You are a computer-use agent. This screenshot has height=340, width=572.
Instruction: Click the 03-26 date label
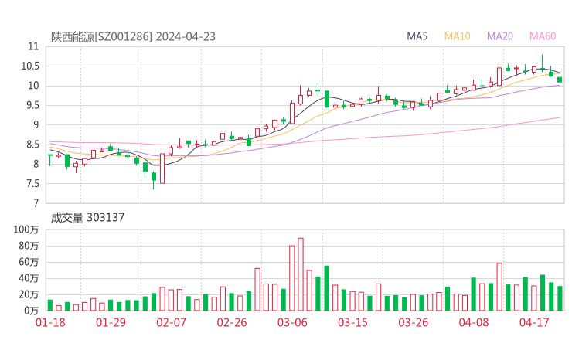coord(413,322)
